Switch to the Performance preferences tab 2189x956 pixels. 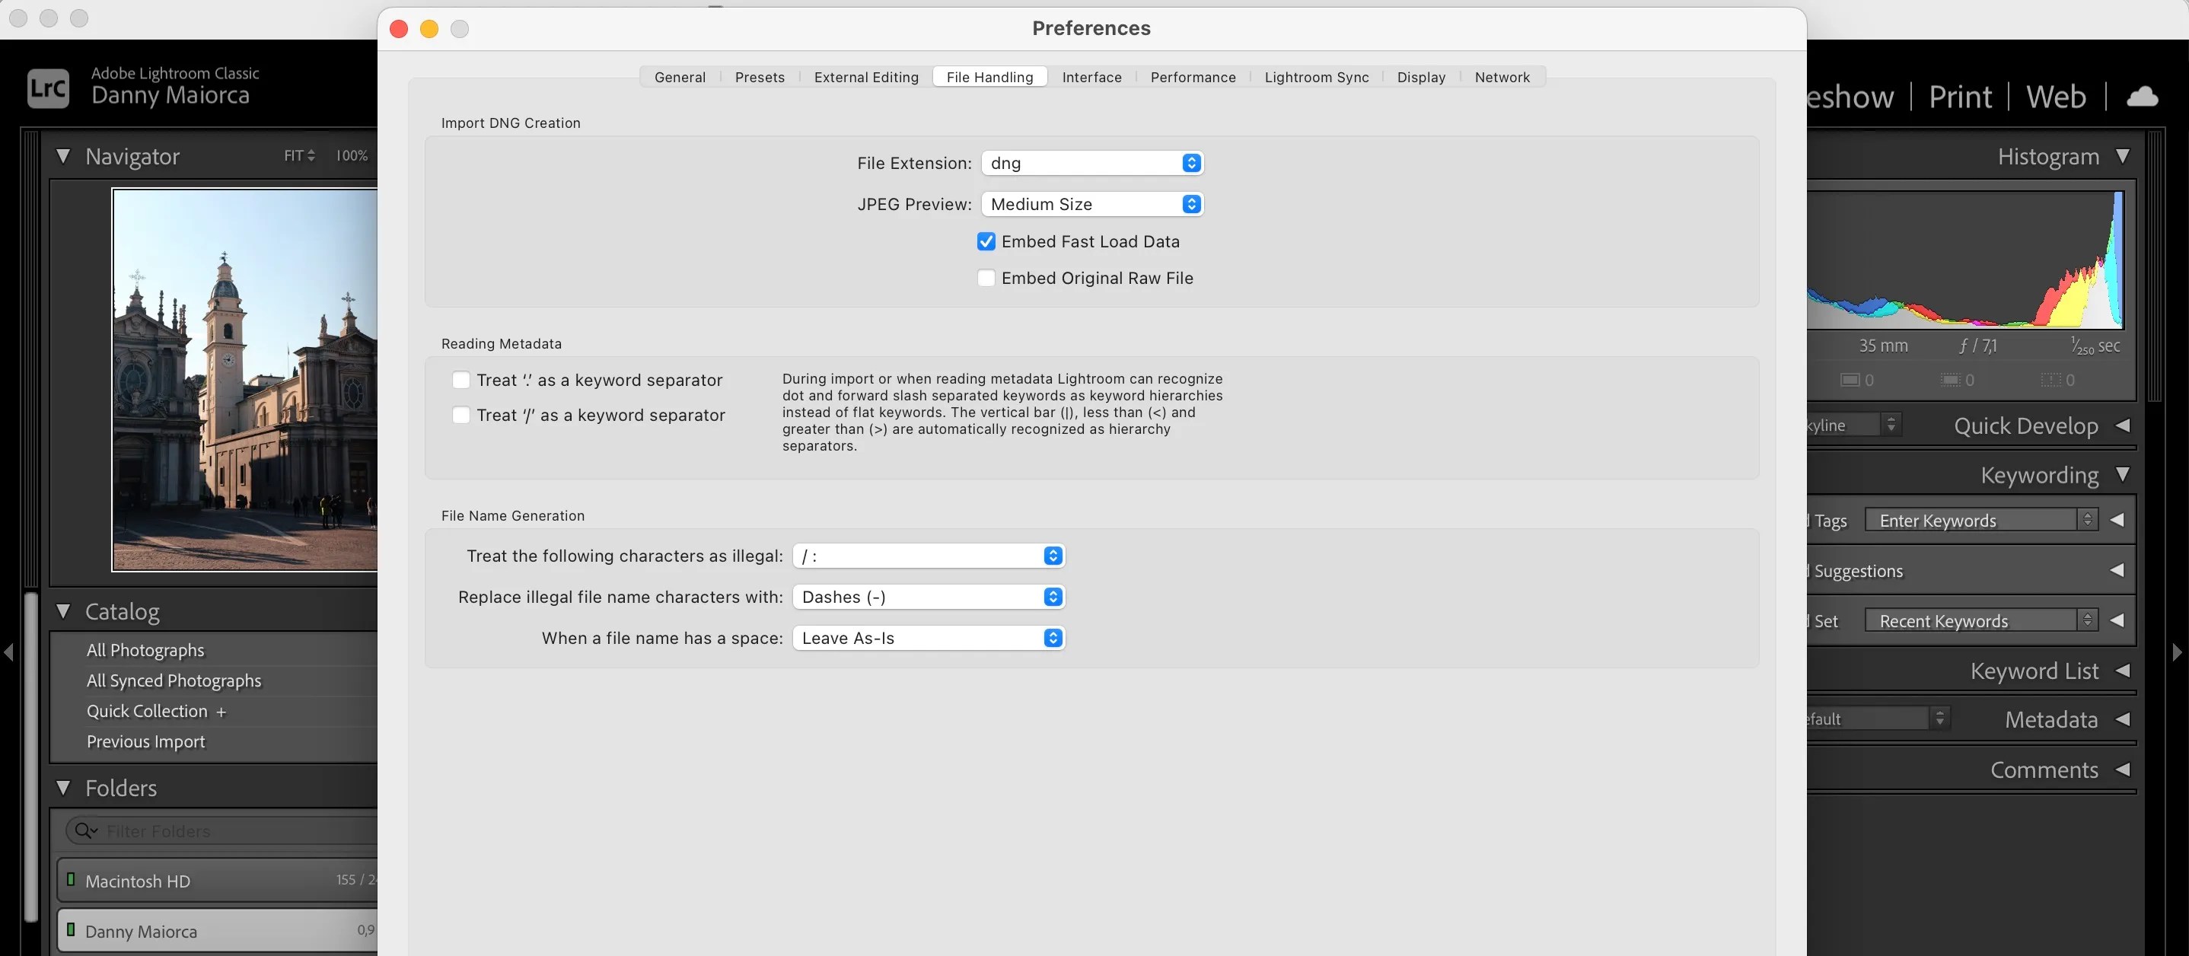point(1192,78)
